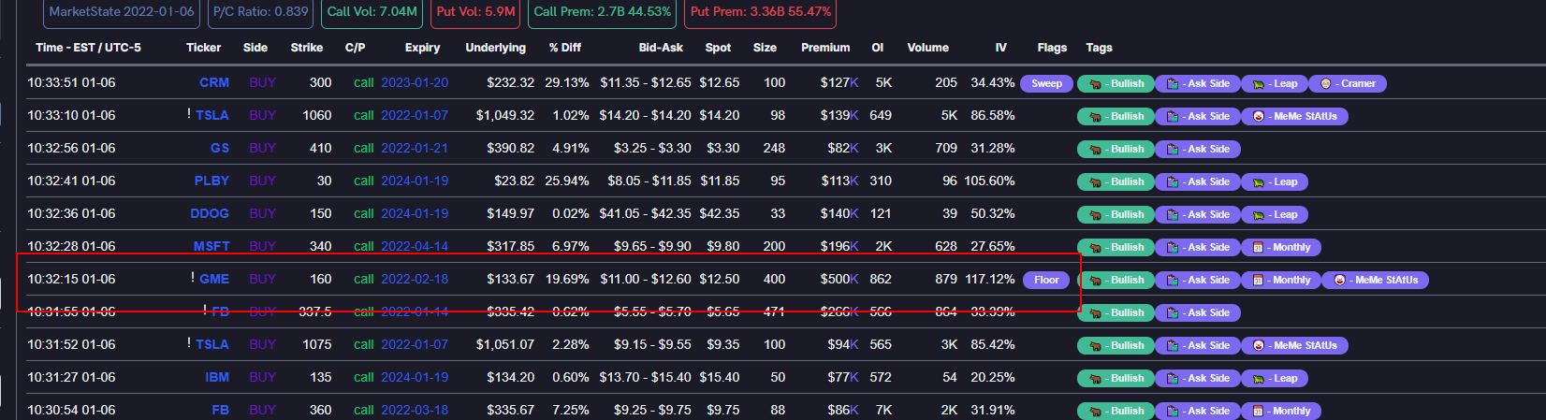The width and height of the screenshot is (1546, 420).
Task: Select the Bullish tag in the IBM row
Action: 1116,378
